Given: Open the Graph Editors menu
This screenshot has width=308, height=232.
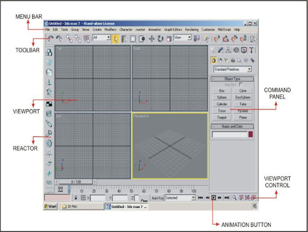Looking at the screenshot, I should pyautogui.click(x=173, y=30).
